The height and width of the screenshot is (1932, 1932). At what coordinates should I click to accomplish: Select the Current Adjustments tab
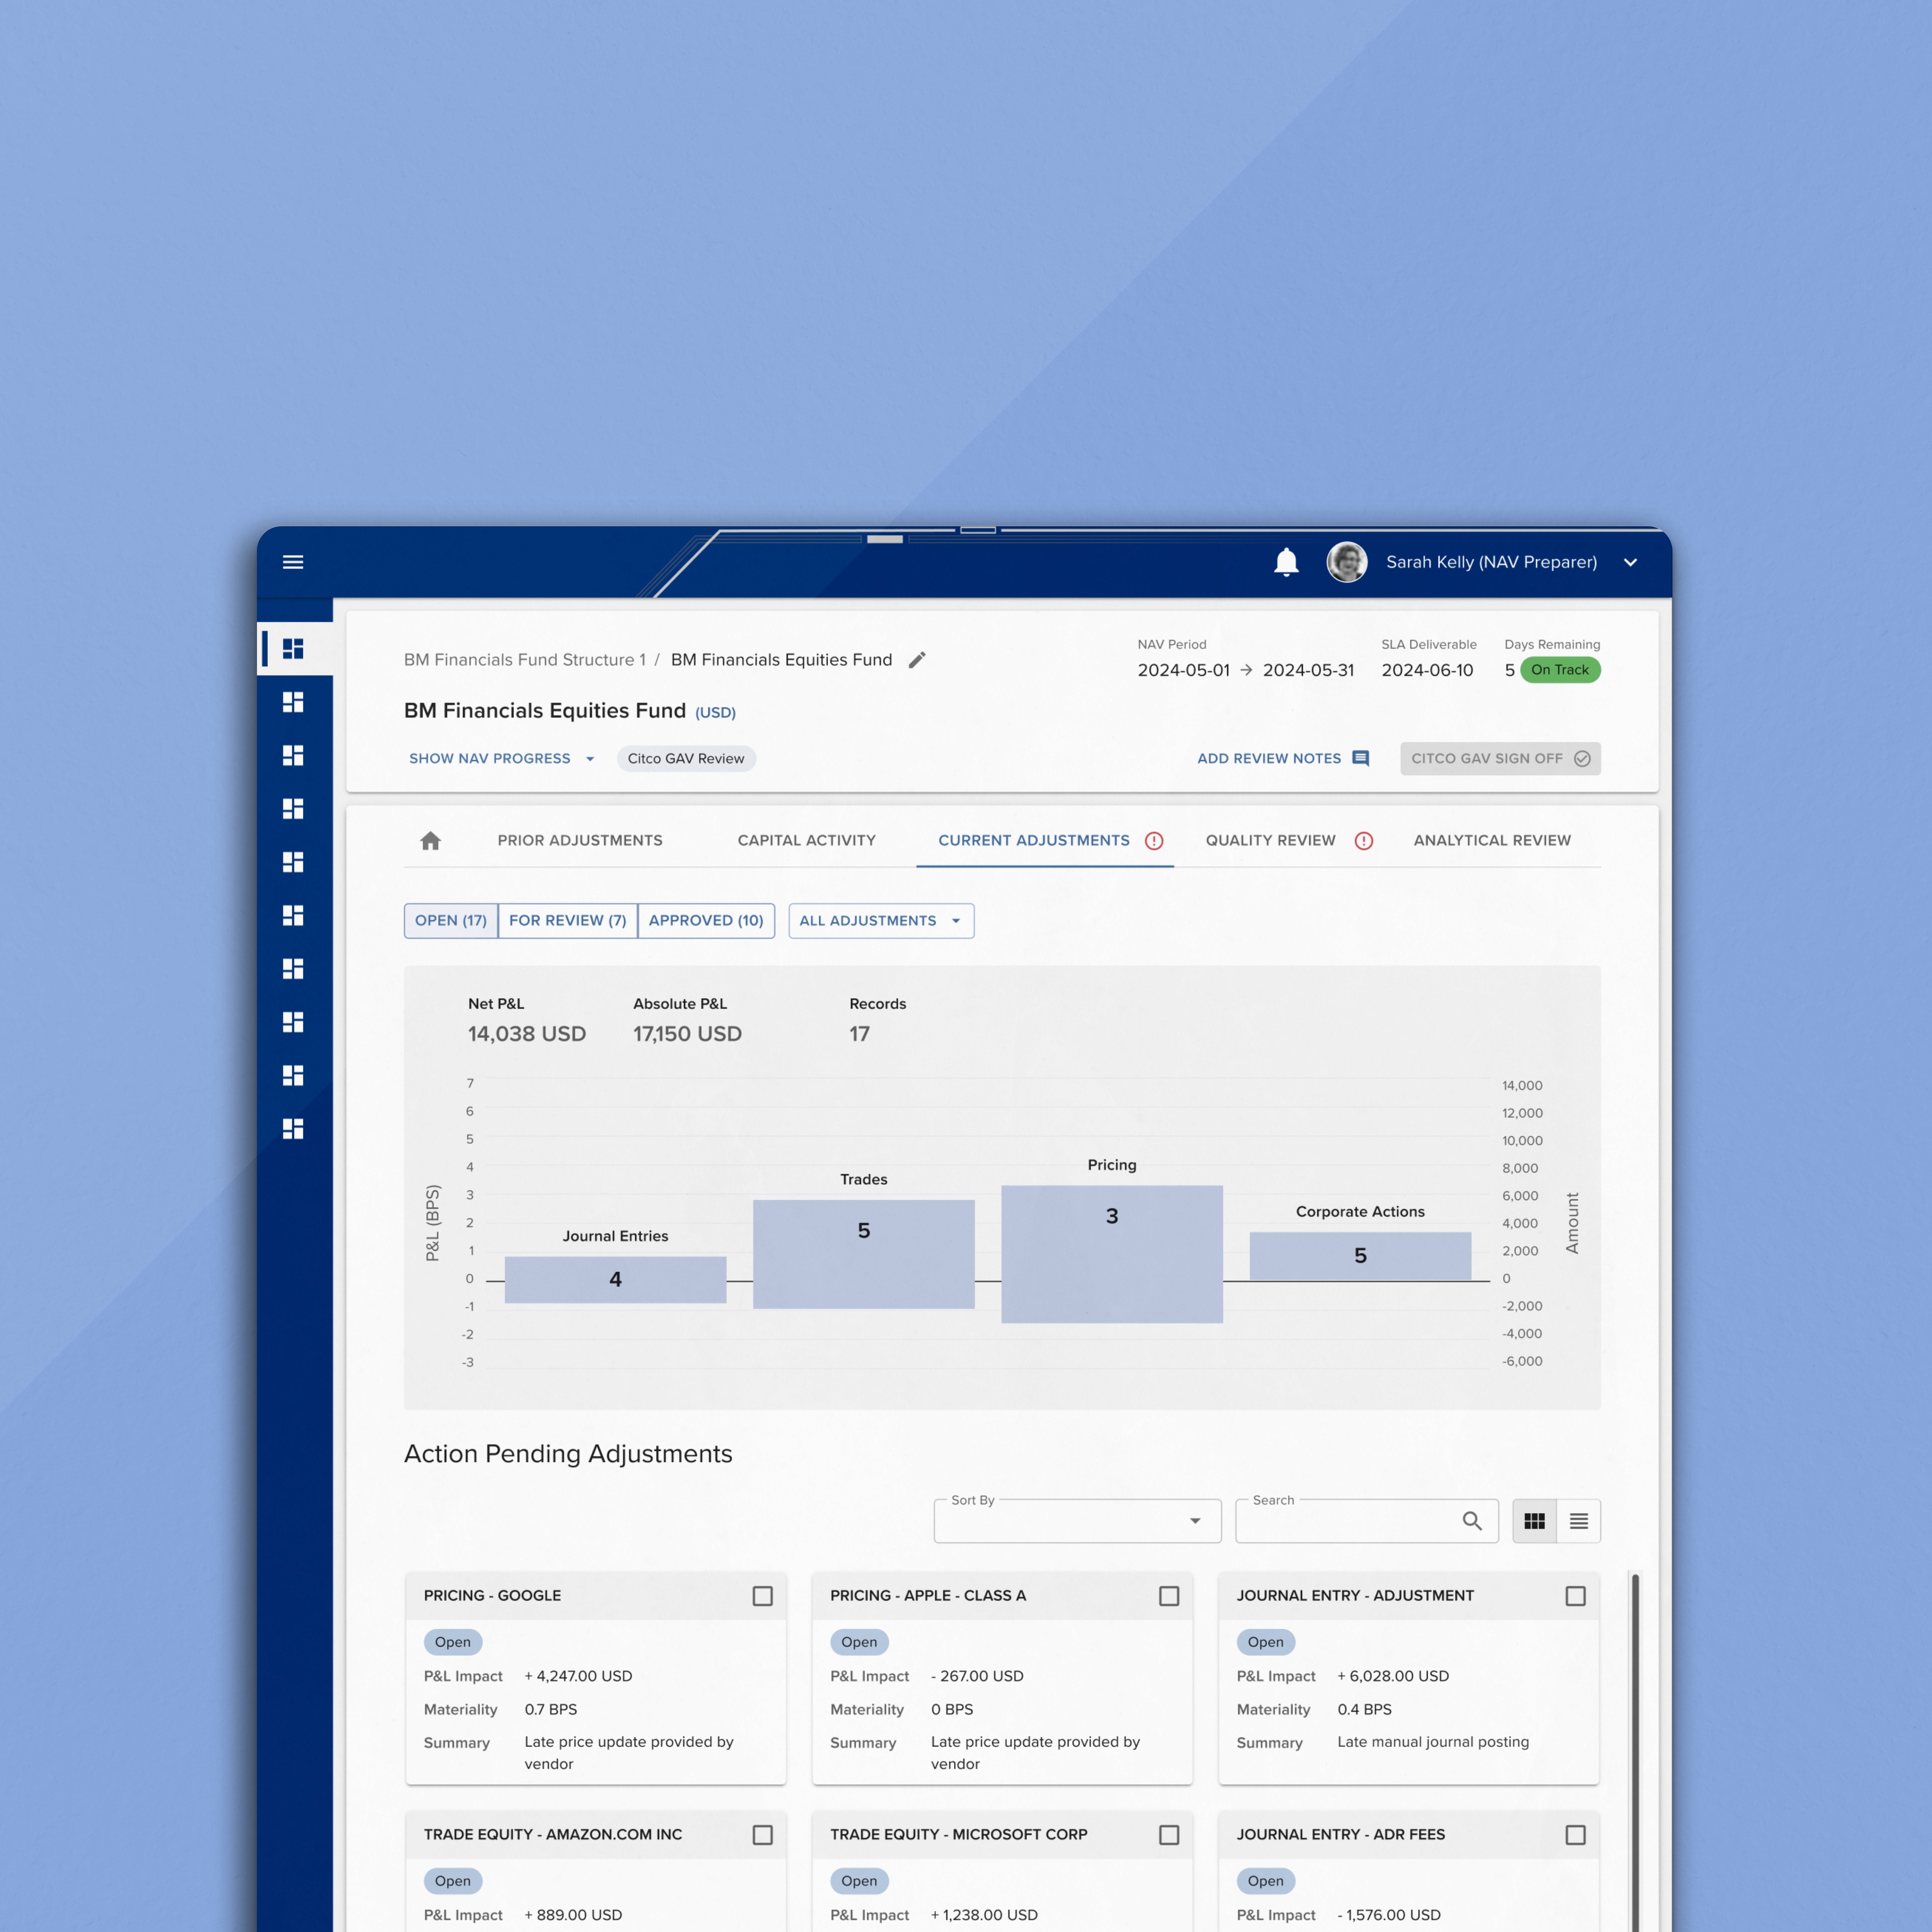pyautogui.click(x=1045, y=841)
